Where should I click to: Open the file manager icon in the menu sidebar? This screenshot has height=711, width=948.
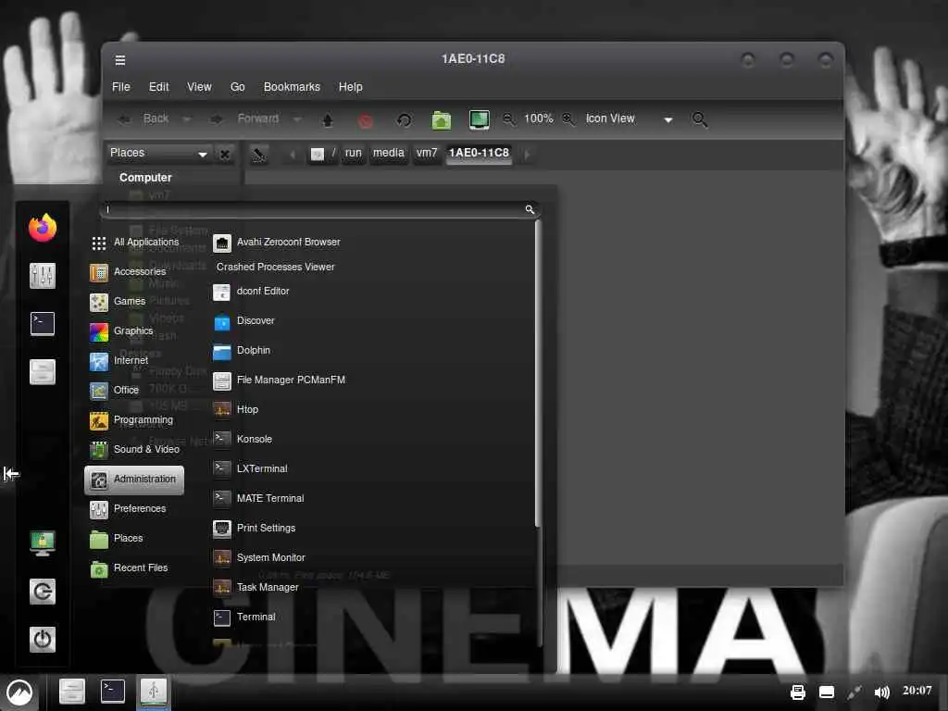click(43, 371)
